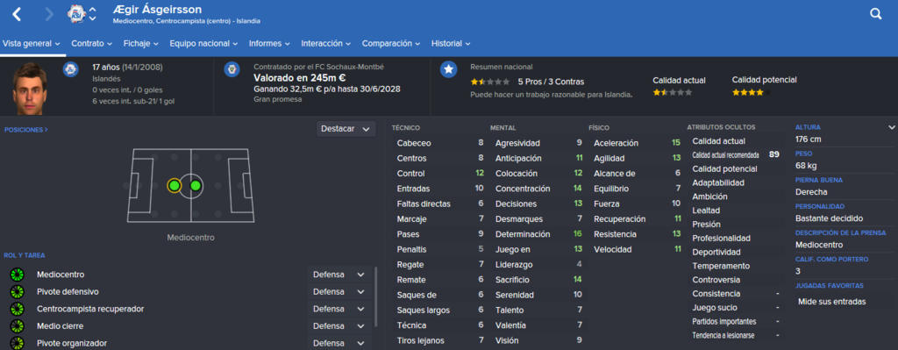
Task: Open the Defensa duty dropdown for Mediocentro
Action: coord(339,275)
